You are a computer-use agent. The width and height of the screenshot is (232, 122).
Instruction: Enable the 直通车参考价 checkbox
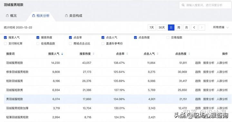coord(103,44)
